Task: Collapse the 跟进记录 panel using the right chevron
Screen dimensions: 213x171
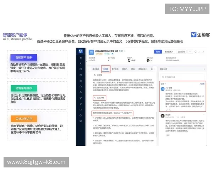Action: [204, 69]
